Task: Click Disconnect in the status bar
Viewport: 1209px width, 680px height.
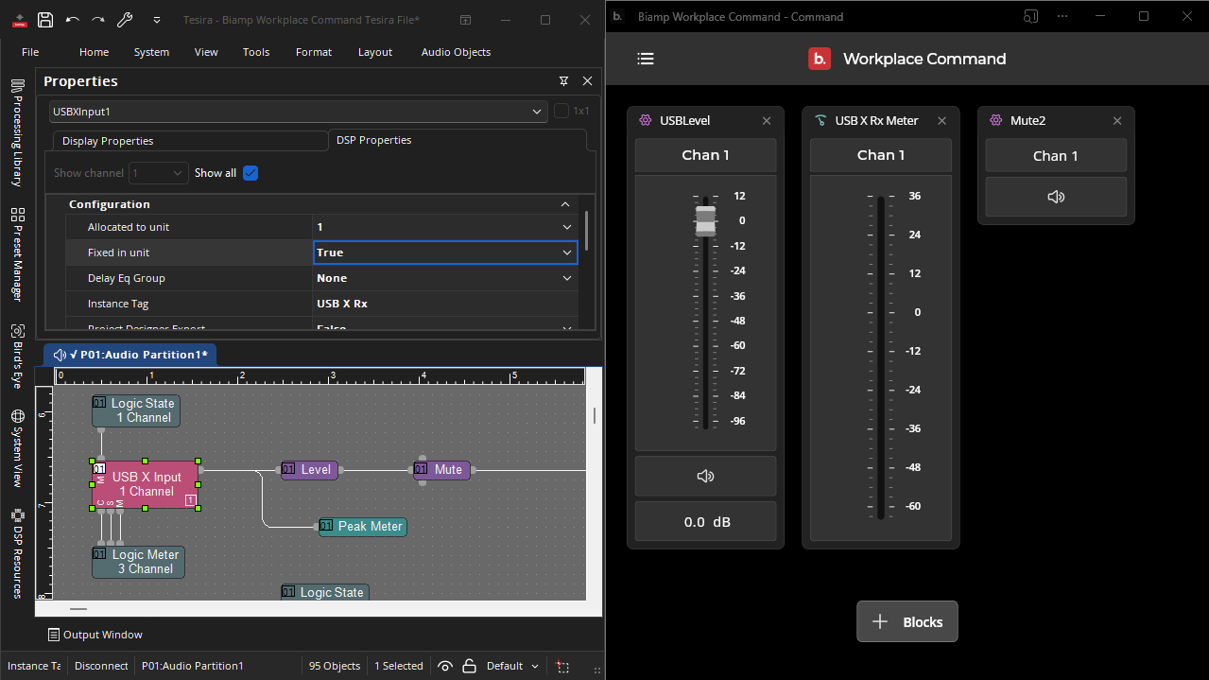Action: tap(101, 666)
